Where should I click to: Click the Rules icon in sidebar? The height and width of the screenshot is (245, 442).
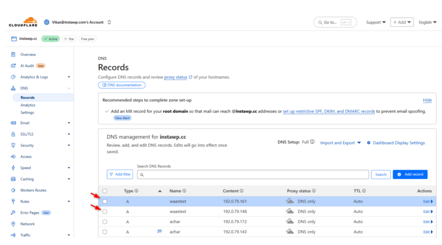pos(13,202)
